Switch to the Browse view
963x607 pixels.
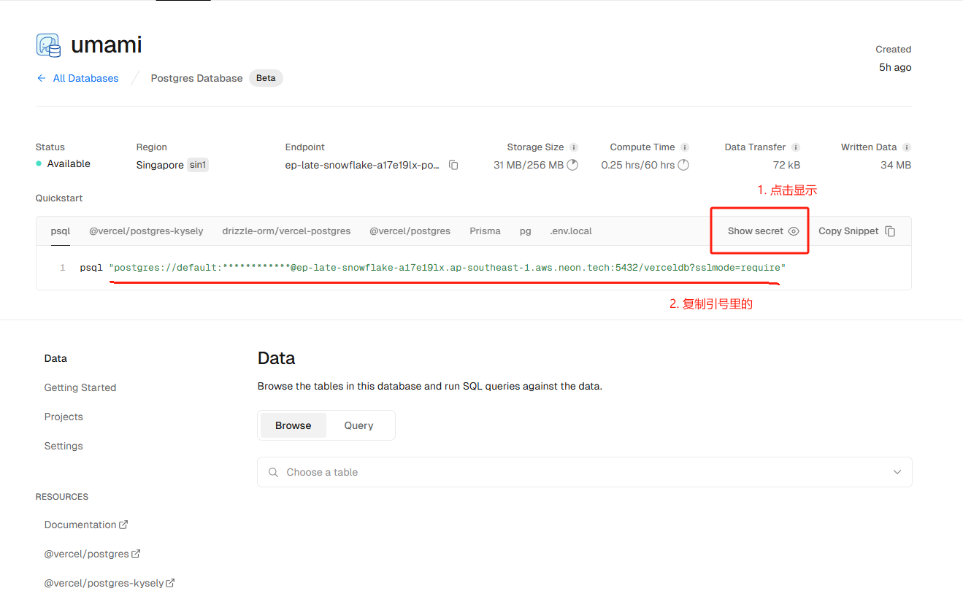tap(293, 425)
